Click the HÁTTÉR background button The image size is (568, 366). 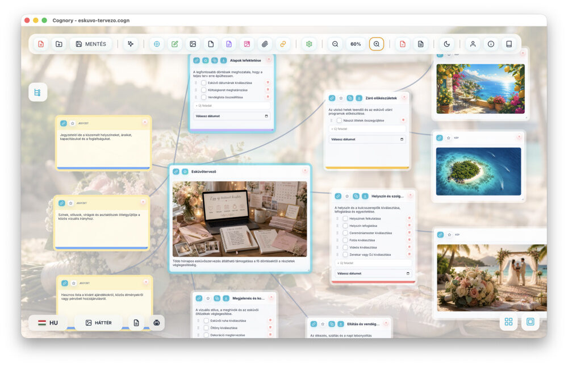[98, 322]
